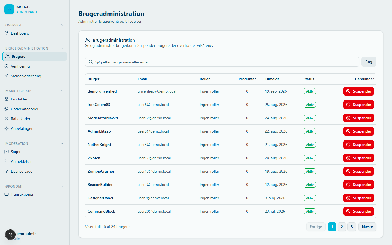Click the Rabatkoder percent icon

(7, 119)
